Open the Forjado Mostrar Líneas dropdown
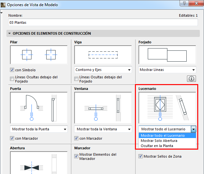Screen dimensions: 204x174 click(167, 70)
